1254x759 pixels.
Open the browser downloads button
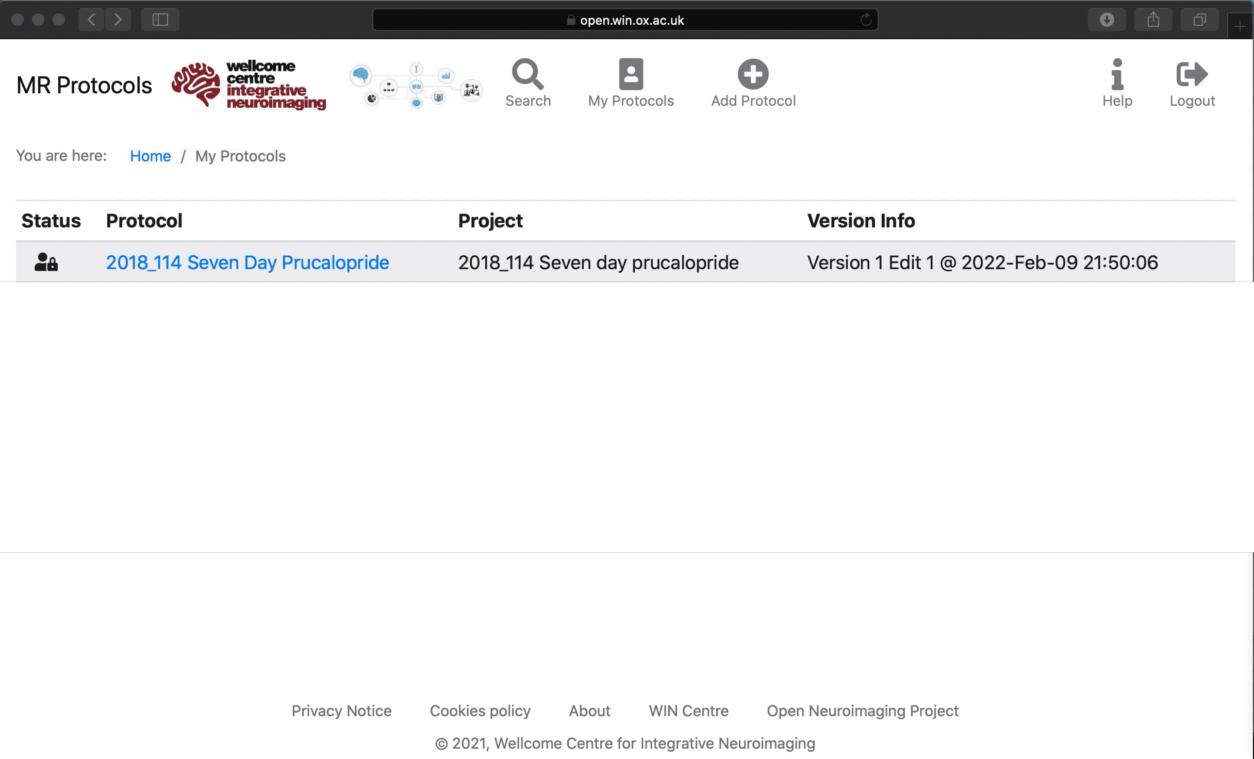pyautogui.click(x=1107, y=20)
